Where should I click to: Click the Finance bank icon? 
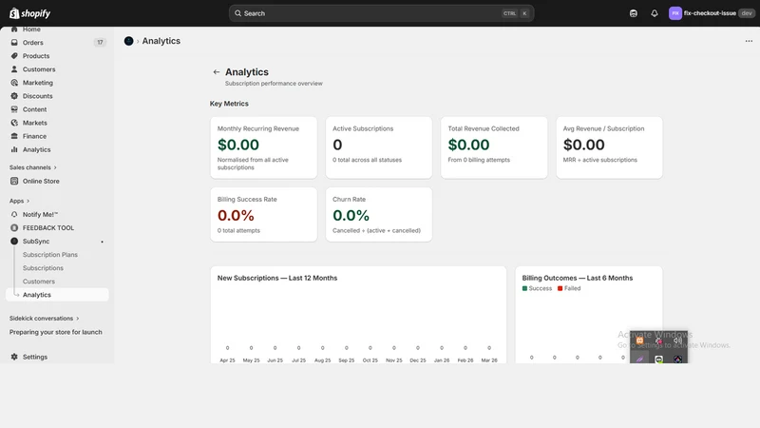point(14,136)
